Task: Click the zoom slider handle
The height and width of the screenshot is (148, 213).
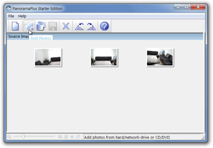Action: [x=23, y=136]
